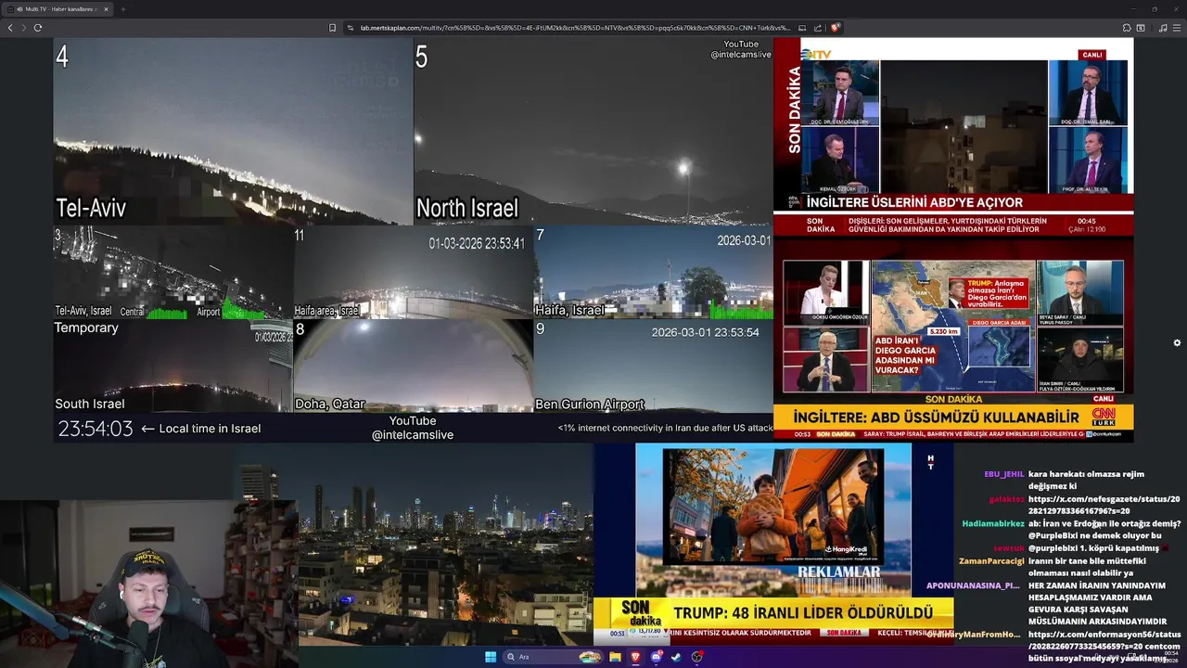Screen dimensions: 1187x668
Task: Click the Tel-Aviv, Israel camera 3 feed
Action: click(x=172, y=273)
